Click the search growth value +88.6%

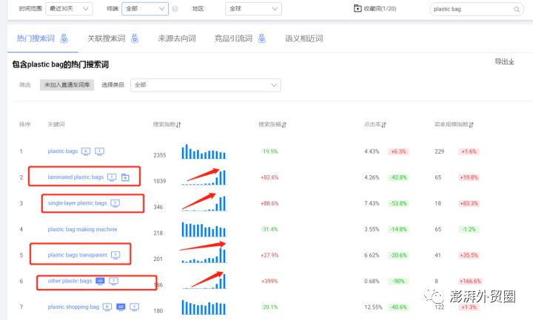269,203
